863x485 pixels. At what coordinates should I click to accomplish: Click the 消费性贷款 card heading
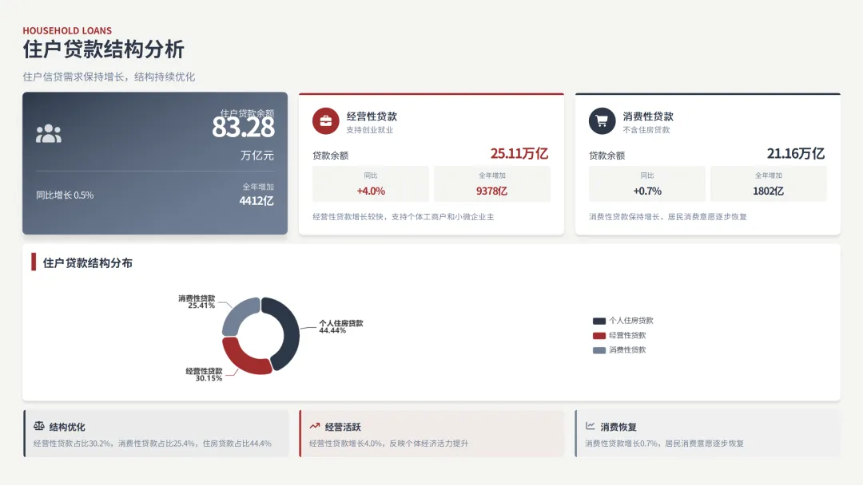648,116
